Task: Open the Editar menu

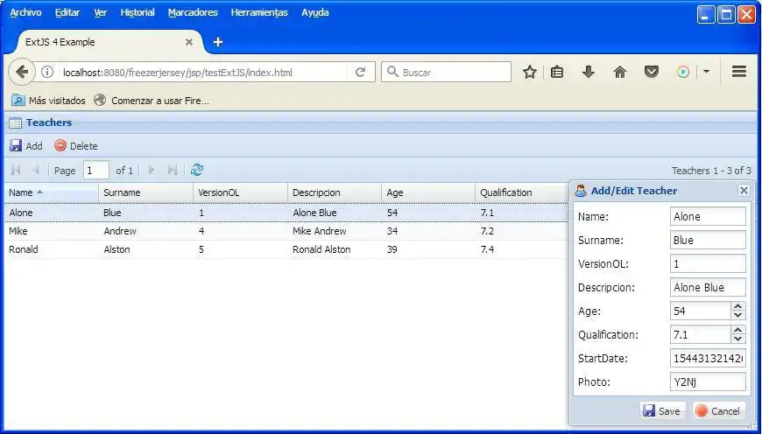Action: [x=67, y=12]
